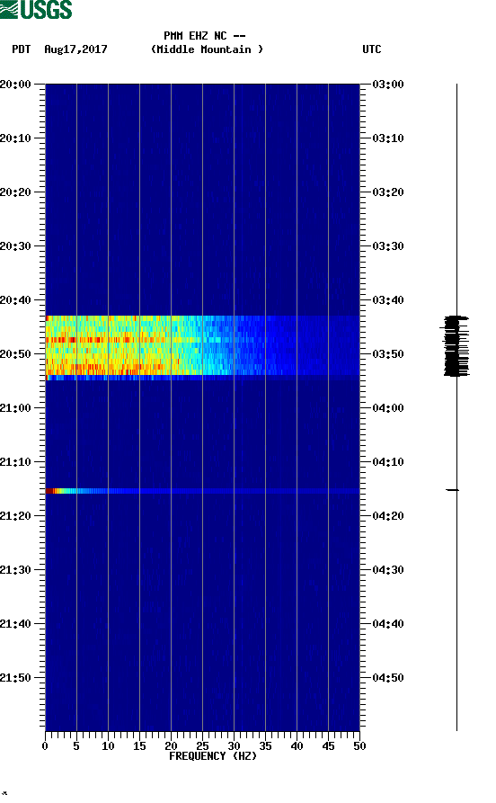The width and height of the screenshot is (496, 803).
Task: Click the thin 21:15 signal streak in spectrogram
Action: (x=202, y=491)
